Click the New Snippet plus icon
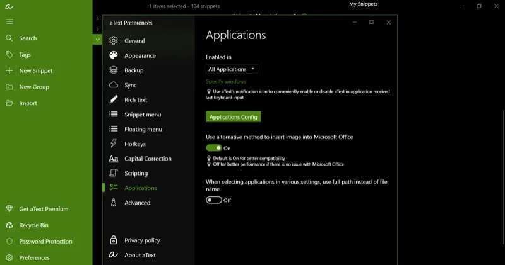The image size is (505, 265). pyautogui.click(x=9, y=71)
